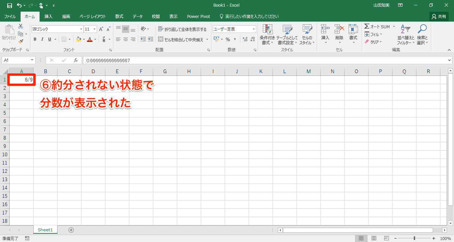Viewport: 454px width, 242px height.
Task: Switch to the Page Layout (ページ レイアウト) tab
Action: [93, 16]
